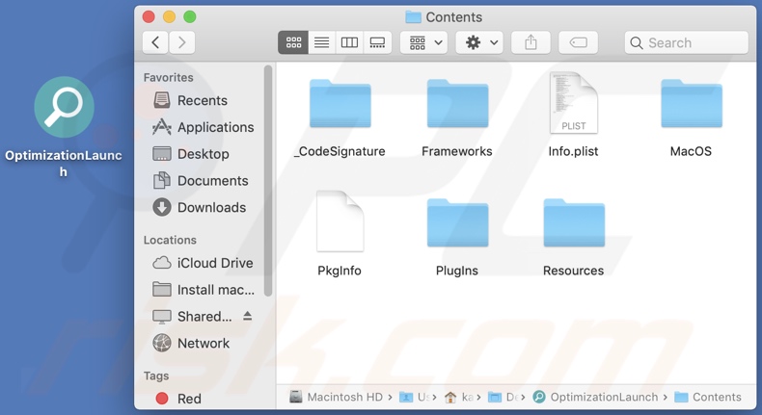This screenshot has width=762, height=415.
Task: Select the Red tag in sidebar
Action: 189,398
